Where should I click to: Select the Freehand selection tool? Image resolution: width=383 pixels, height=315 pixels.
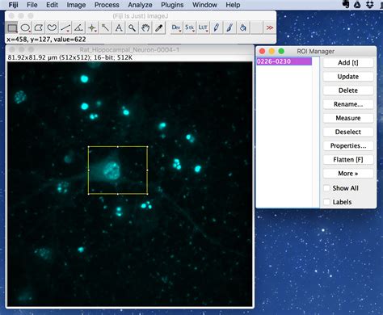coord(52,27)
